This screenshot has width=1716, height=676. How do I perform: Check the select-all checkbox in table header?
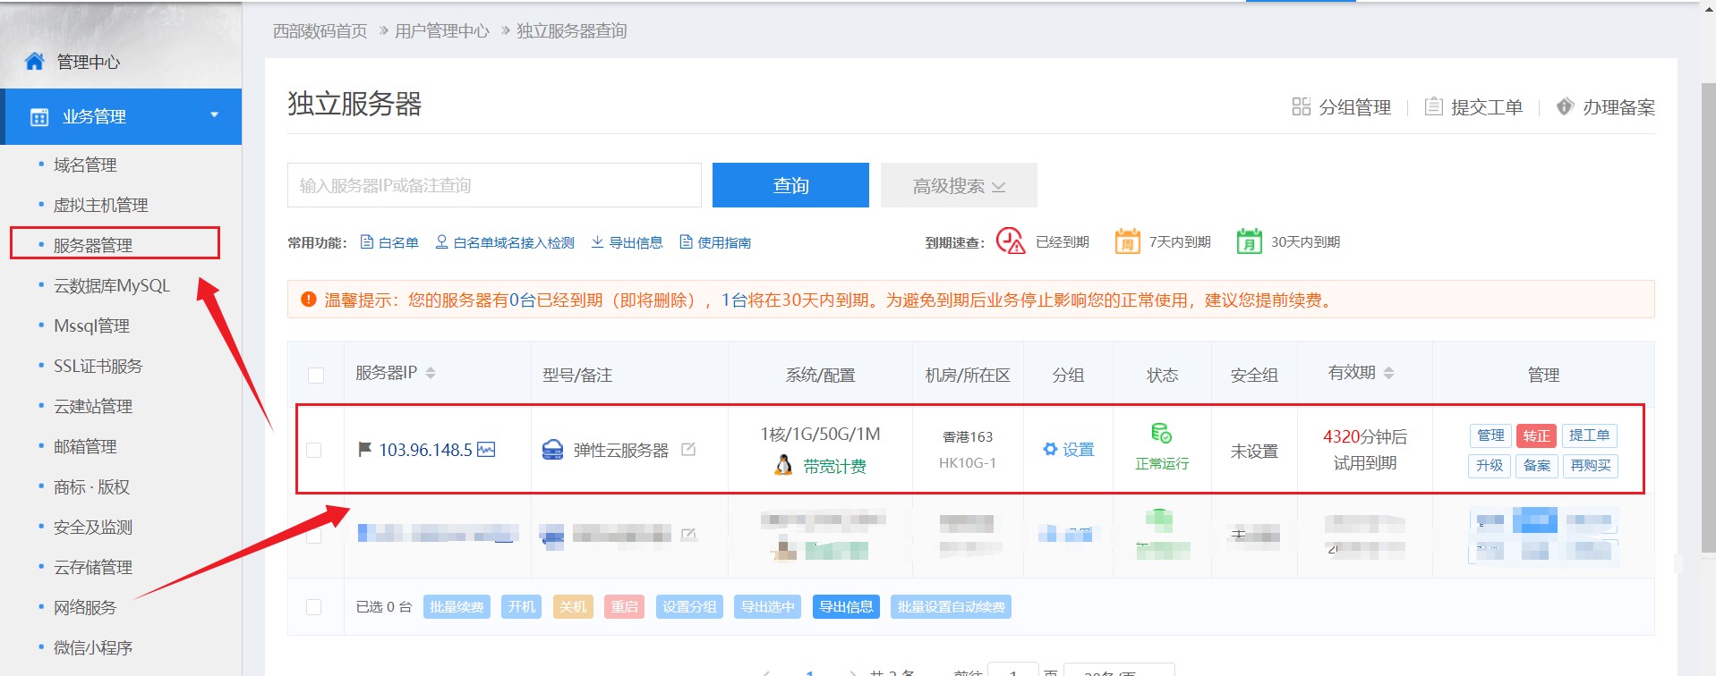pyautogui.click(x=316, y=375)
